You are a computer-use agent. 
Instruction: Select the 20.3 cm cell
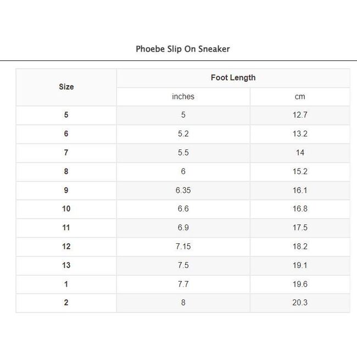[x=300, y=303]
